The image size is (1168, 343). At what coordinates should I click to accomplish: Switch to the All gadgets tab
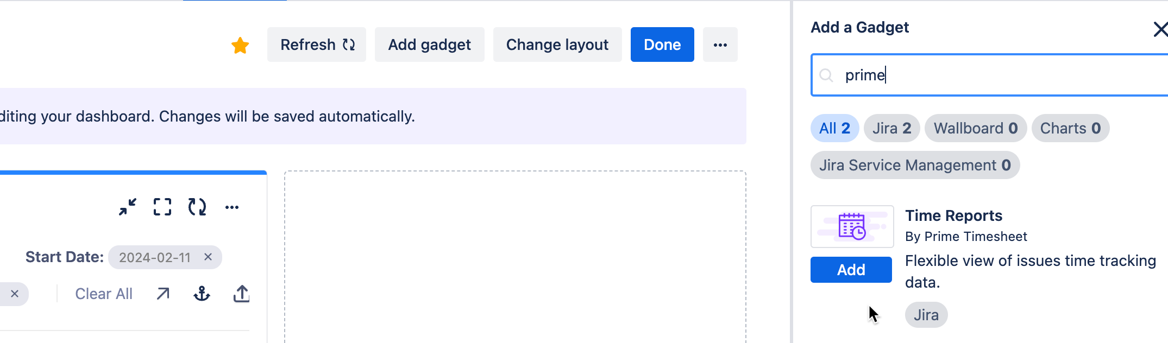(x=834, y=128)
